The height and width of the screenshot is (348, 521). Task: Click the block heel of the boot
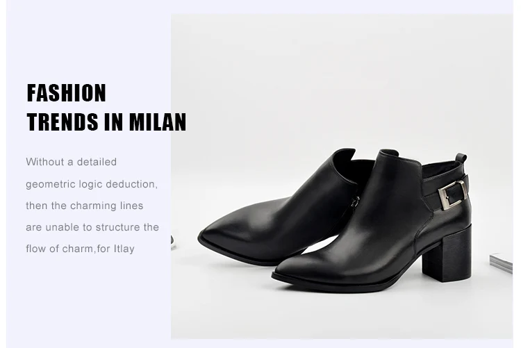pyautogui.click(x=447, y=253)
